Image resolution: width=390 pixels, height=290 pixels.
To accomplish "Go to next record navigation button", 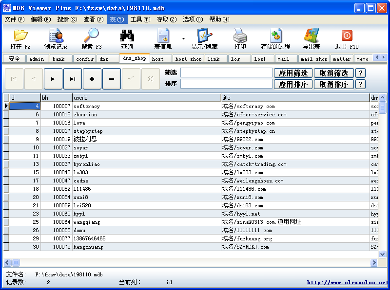I will click(53, 79).
